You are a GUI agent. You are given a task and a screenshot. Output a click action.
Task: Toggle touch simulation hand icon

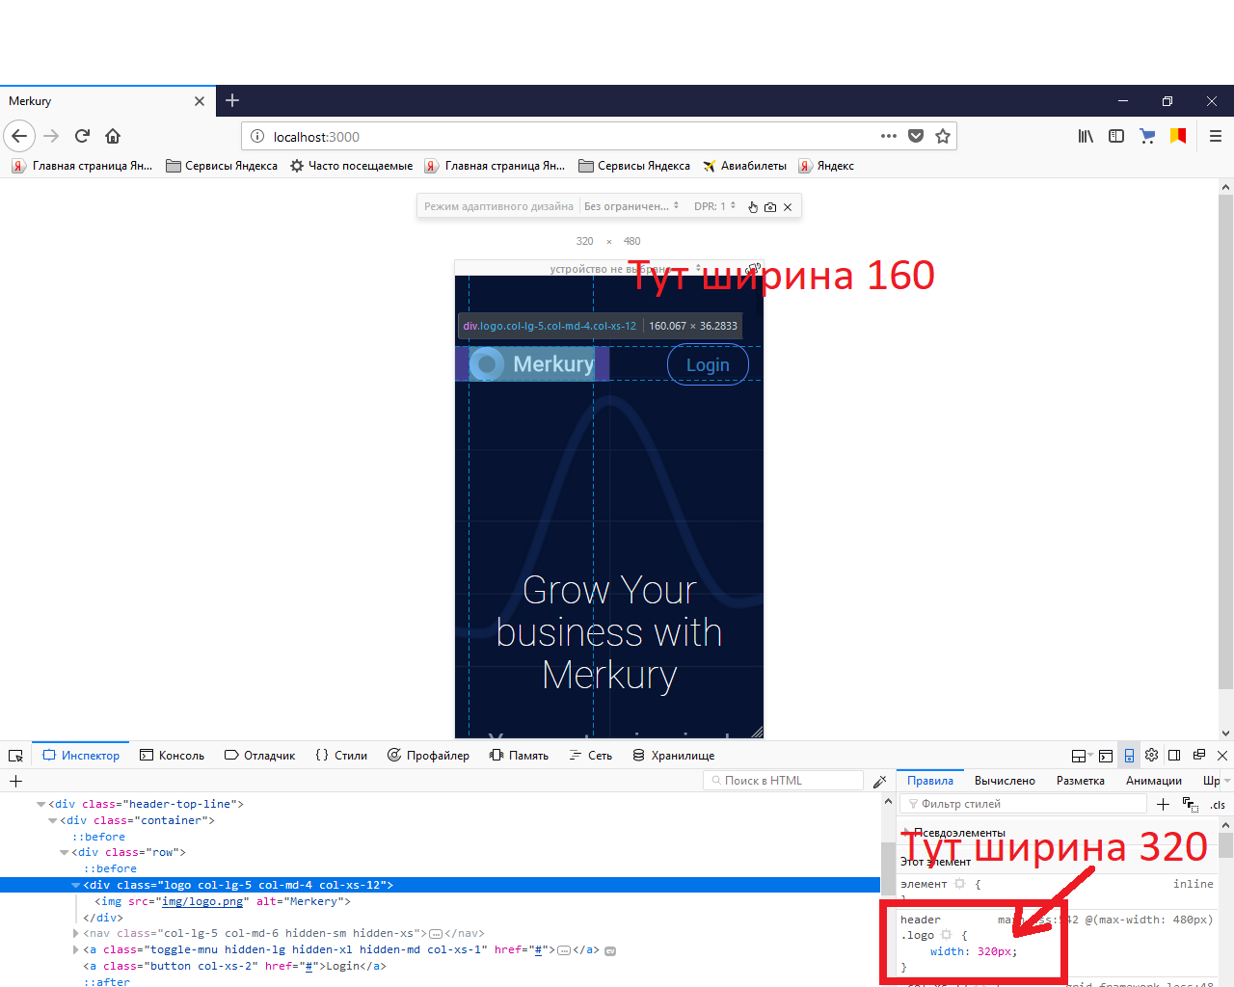pyautogui.click(x=753, y=206)
